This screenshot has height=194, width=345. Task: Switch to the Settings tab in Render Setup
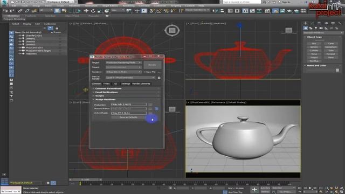point(126,84)
